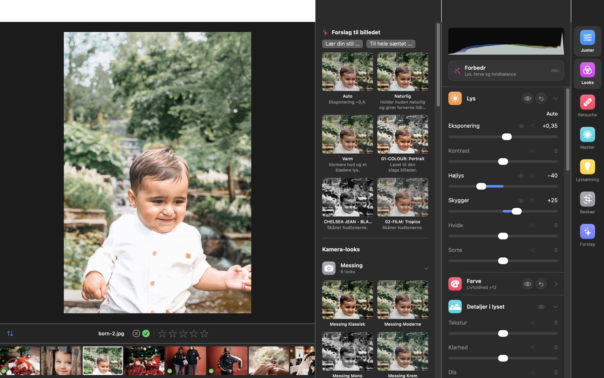The height and width of the screenshot is (378, 604).
Task: Click the Forbedr auto-enhance button
Action: click(506, 71)
